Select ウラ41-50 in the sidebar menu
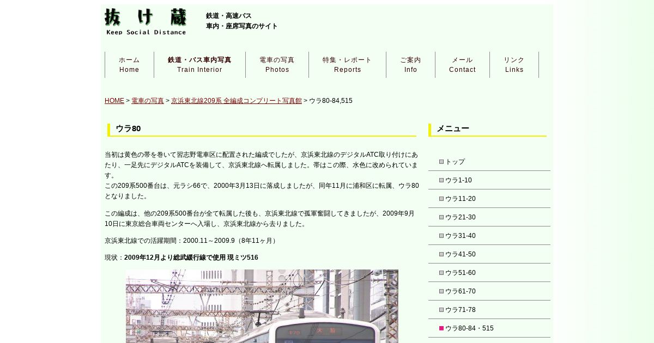 pos(489,254)
